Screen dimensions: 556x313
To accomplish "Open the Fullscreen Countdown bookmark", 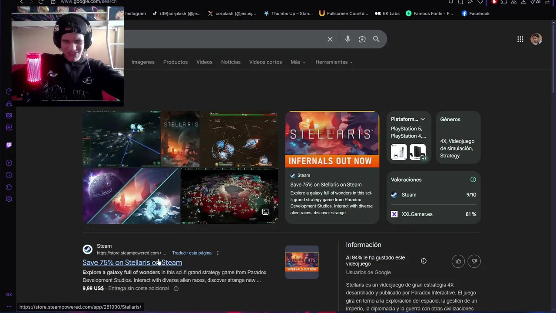I will pyautogui.click(x=343, y=13).
